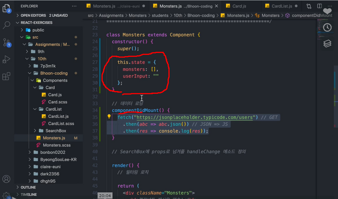Collapse the CardList folder
This screenshot has height=199, width=338.
pos(48,109)
